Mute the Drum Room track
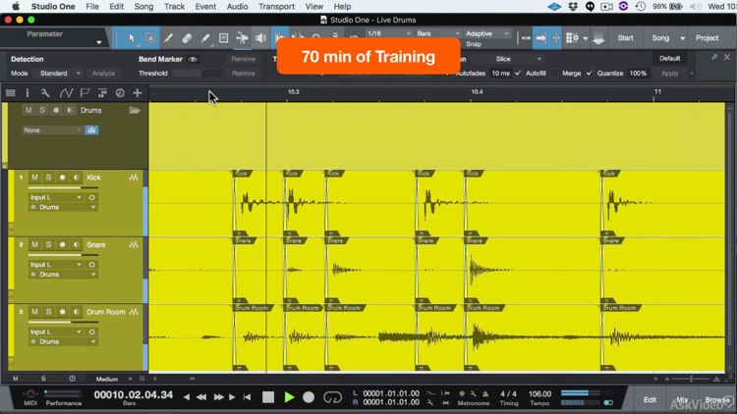This screenshot has height=414, width=737. point(34,312)
